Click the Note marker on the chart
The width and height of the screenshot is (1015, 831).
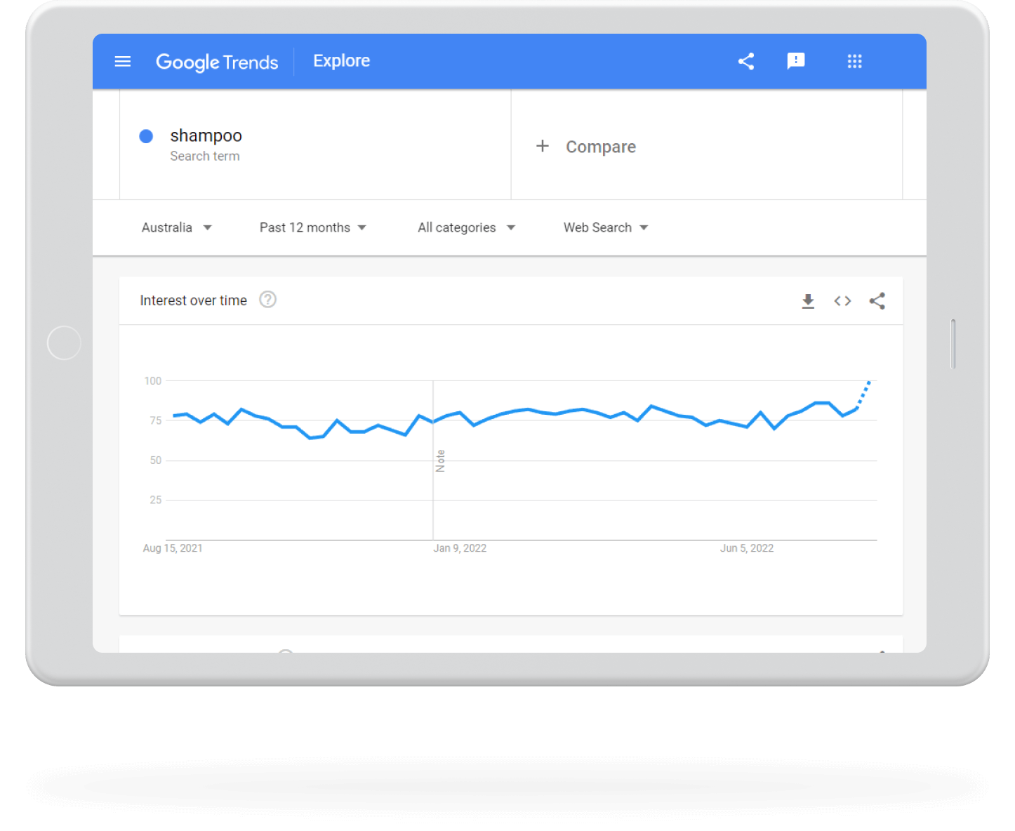click(x=440, y=461)
